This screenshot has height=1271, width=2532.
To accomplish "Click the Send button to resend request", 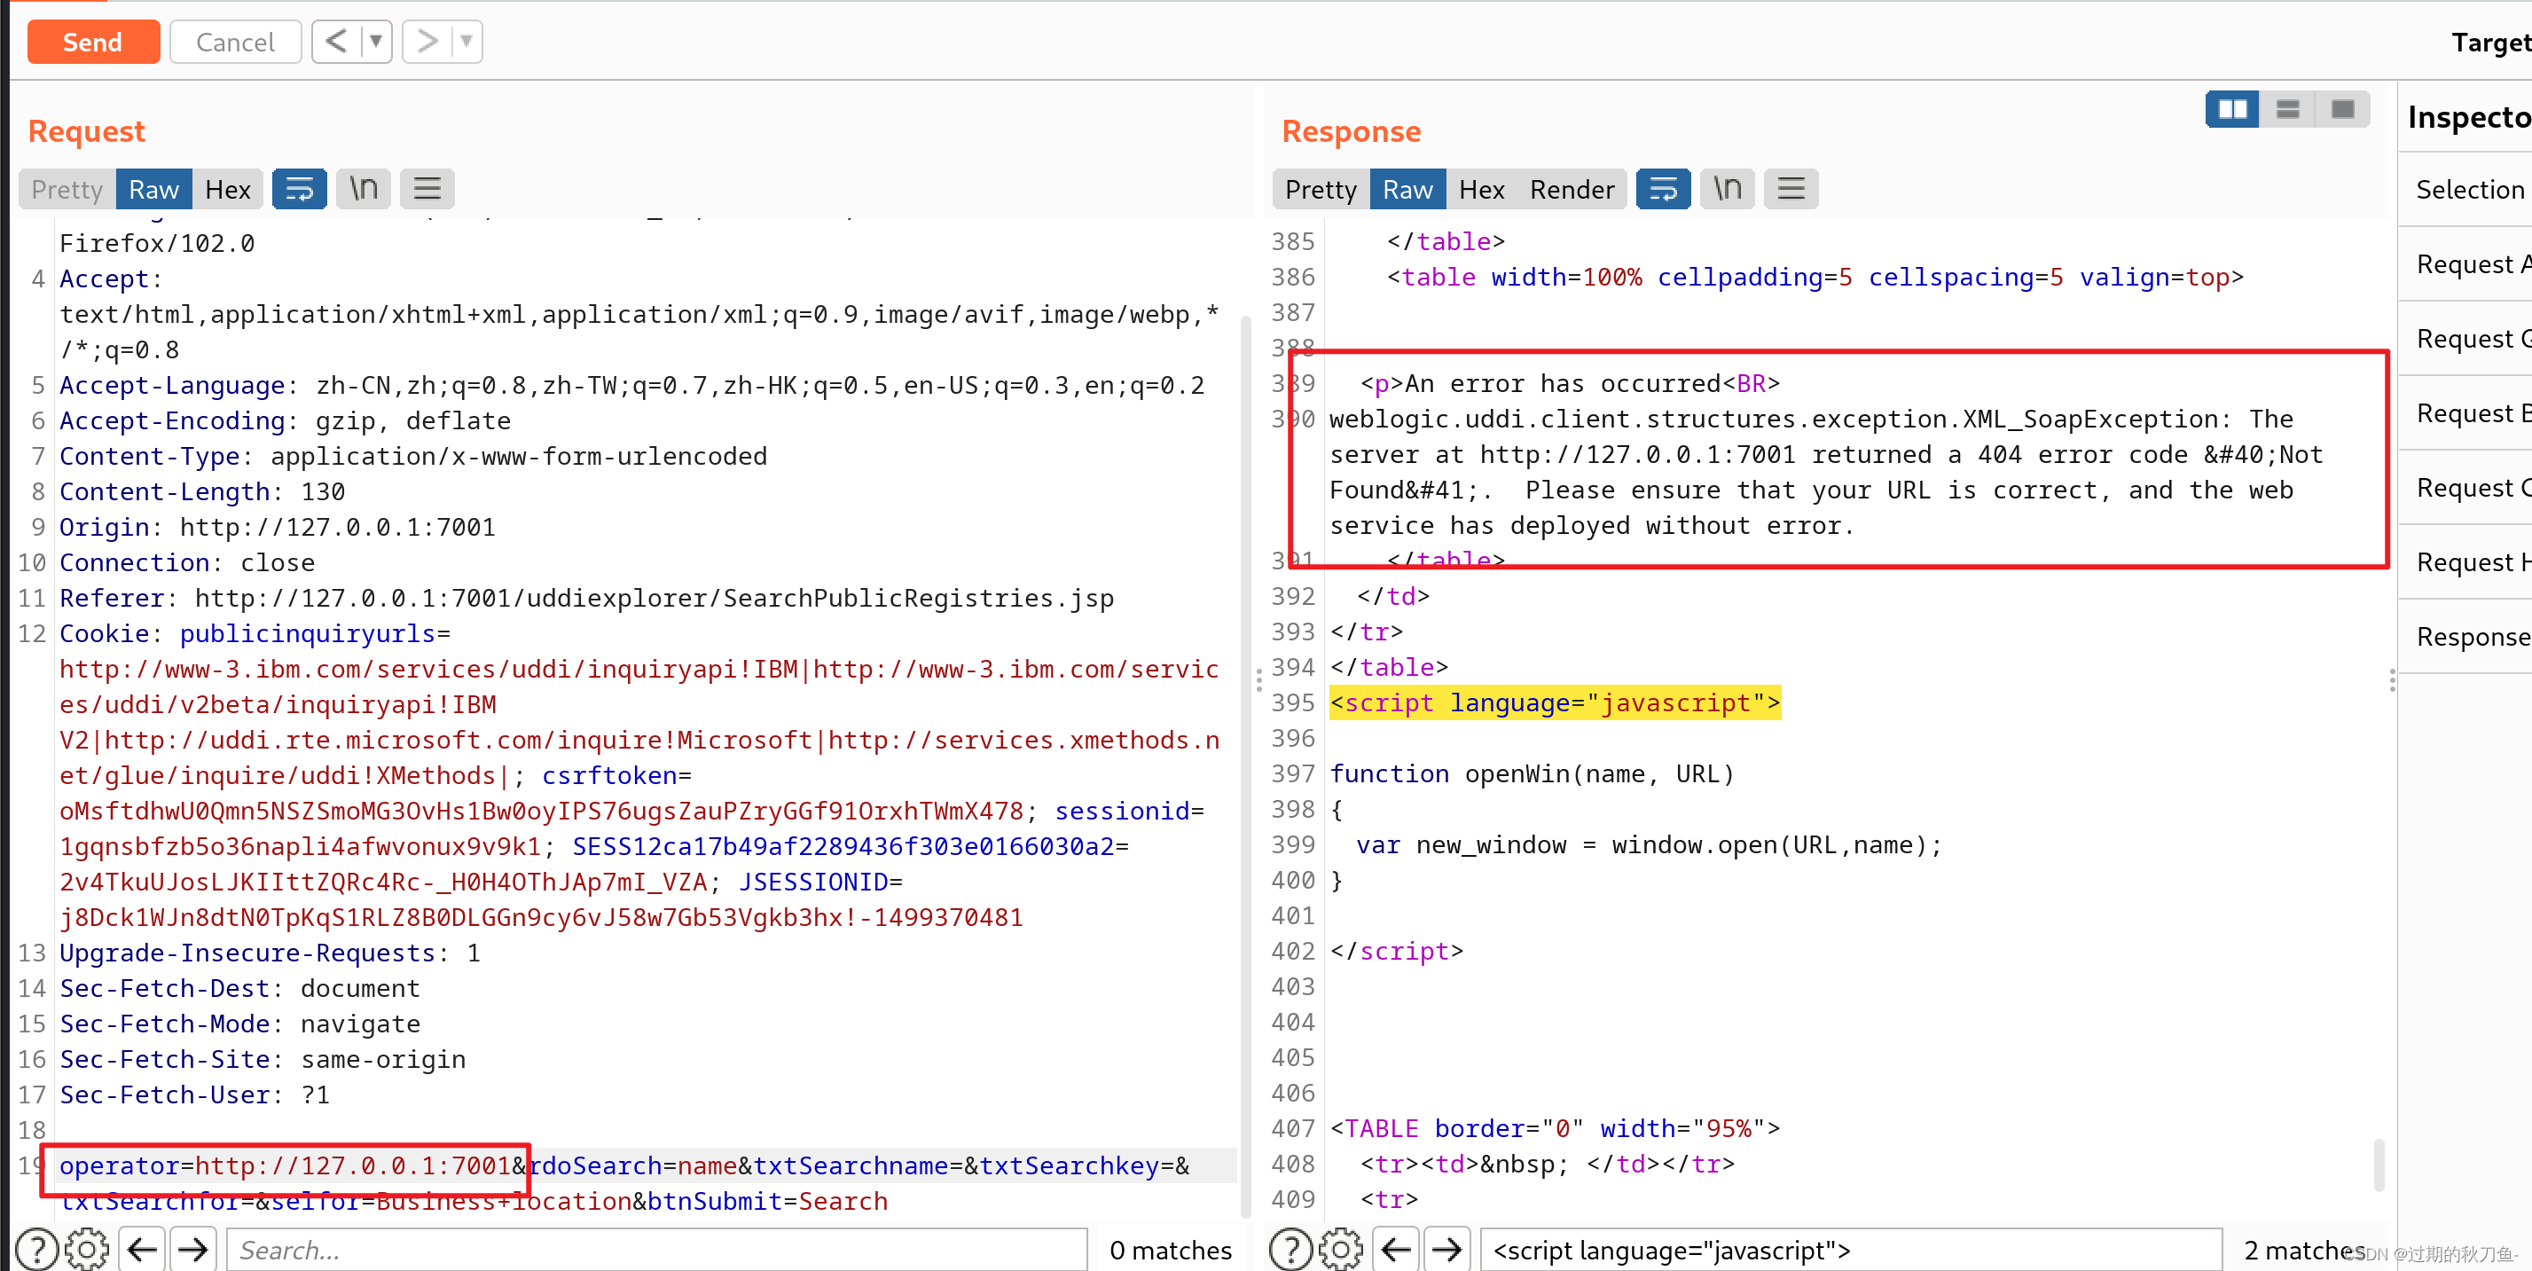I will click(90, 41).
